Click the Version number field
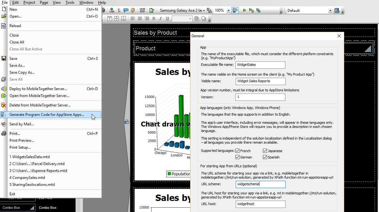The height and width of the screenshot is (212, 379). (x=260, y=97)
